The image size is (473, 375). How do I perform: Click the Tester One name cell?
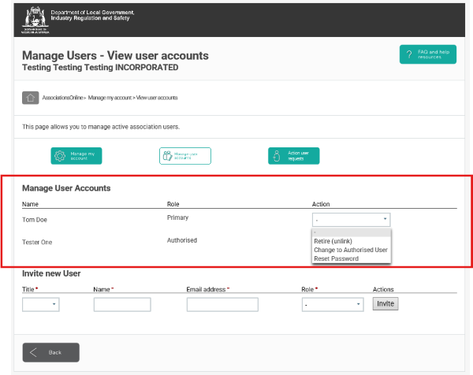(37, 243)
